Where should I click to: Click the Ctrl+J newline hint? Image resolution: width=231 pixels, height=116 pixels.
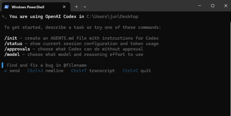[x=45, y=71]
